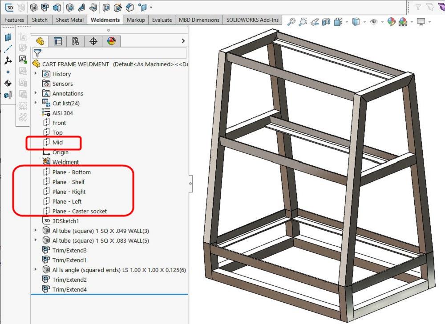This screenshot has width=445, height=324.
Task: Open the DisplayManager color sphere tab
Action: [x=111, y=41]
